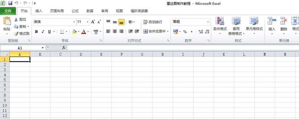Click the red font color A swatch
299x119 pixels.
(x=83, y=32)
